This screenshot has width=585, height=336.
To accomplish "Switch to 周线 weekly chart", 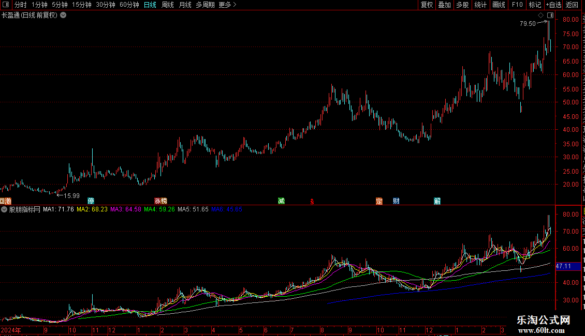I will pos(168,5).
